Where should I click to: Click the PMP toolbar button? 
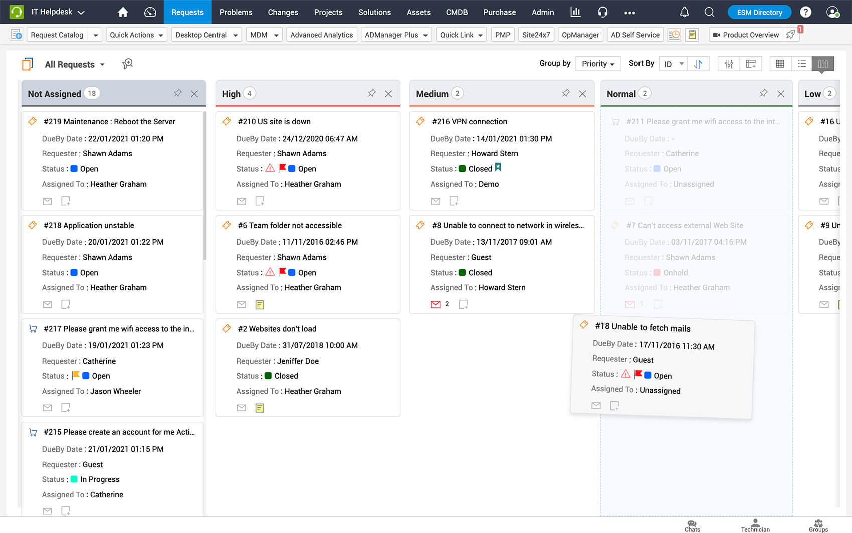click(502, 35)
